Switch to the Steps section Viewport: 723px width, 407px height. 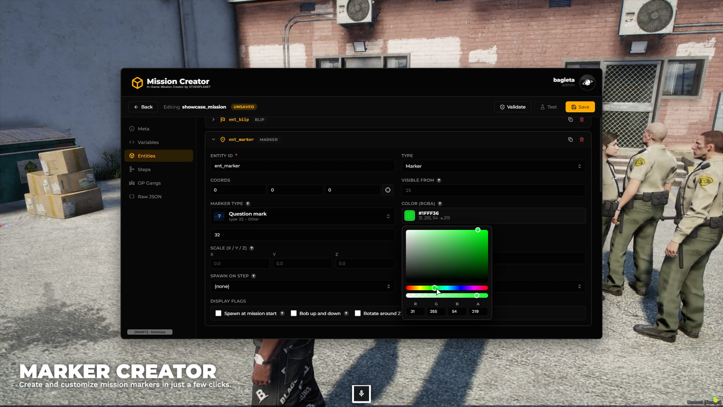[159, 169]
